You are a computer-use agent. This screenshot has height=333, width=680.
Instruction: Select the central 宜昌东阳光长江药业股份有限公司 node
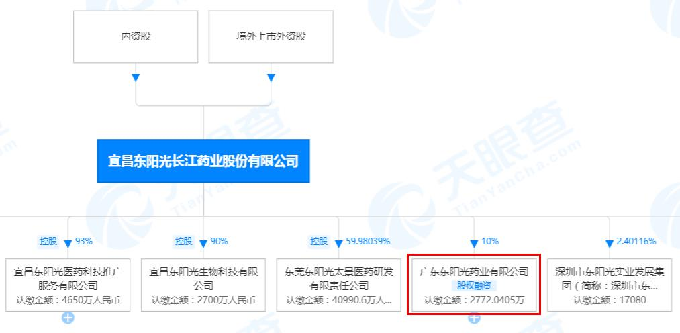(203, 161)
